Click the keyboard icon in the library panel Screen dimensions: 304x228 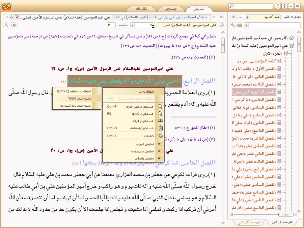pyautogui.click(x=240, y=25)
